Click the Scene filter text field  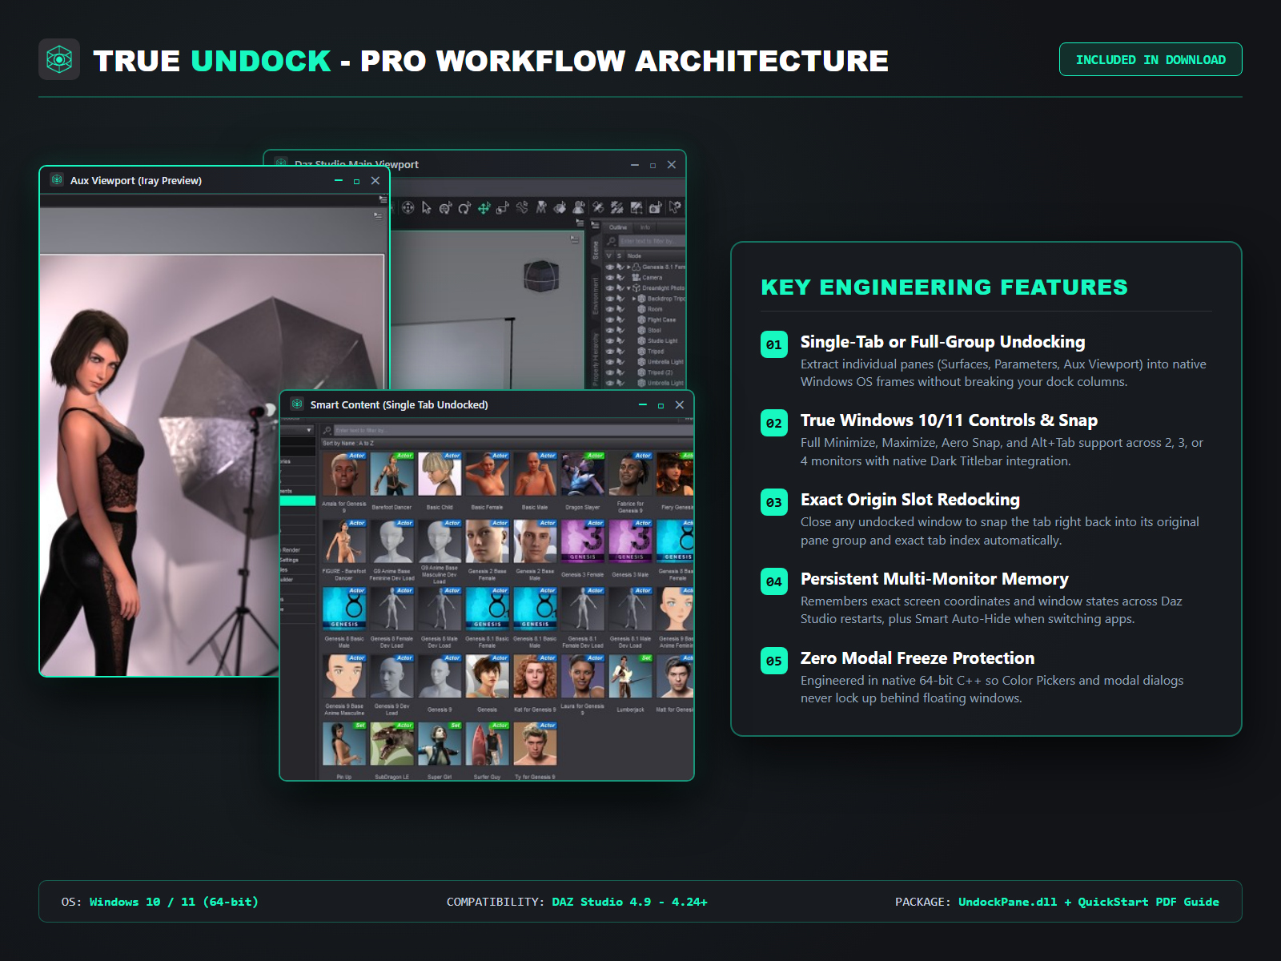tap(650, 241)
